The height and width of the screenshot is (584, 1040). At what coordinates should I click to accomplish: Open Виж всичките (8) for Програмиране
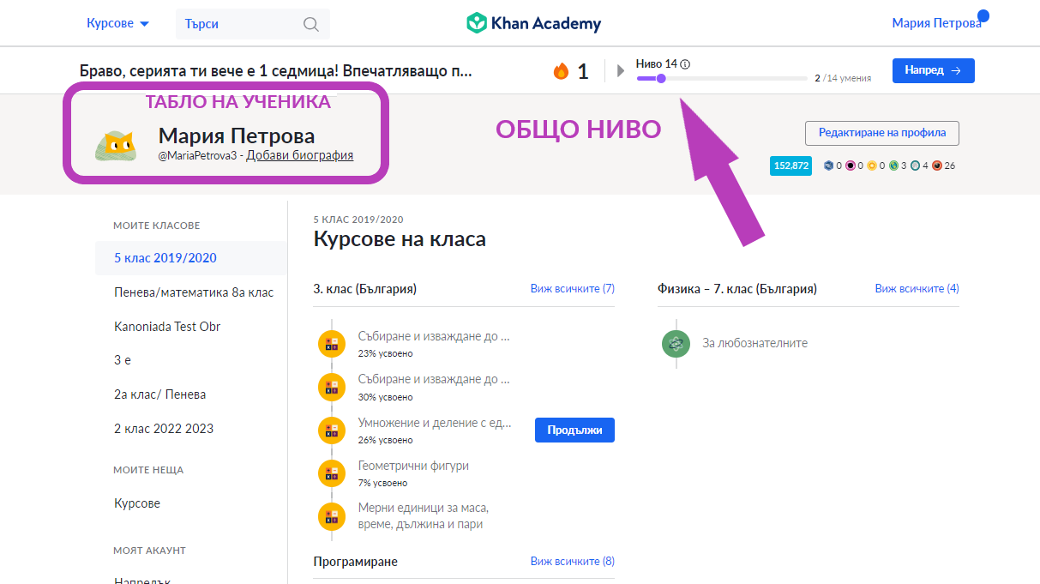[x=573, y=562]
